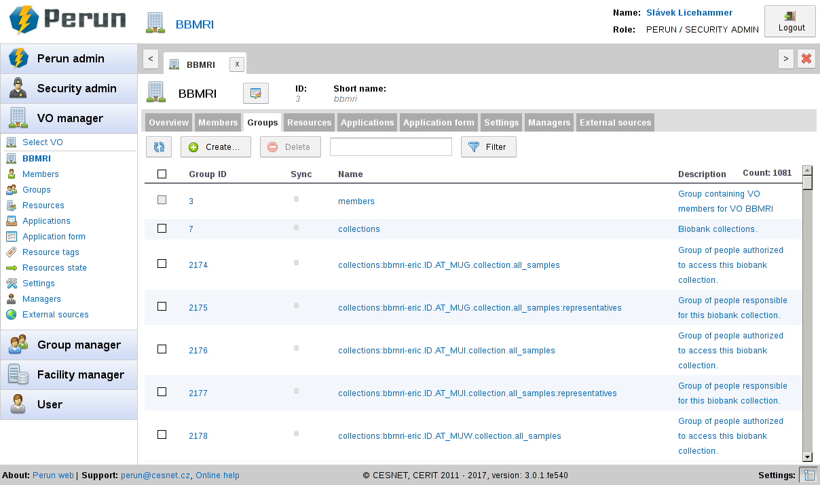Open Managers in VO manager sidebar

[41, 299]
